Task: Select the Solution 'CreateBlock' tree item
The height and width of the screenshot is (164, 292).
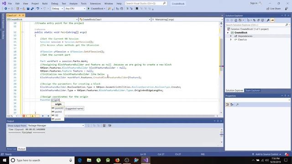Action: coord(248,29)
